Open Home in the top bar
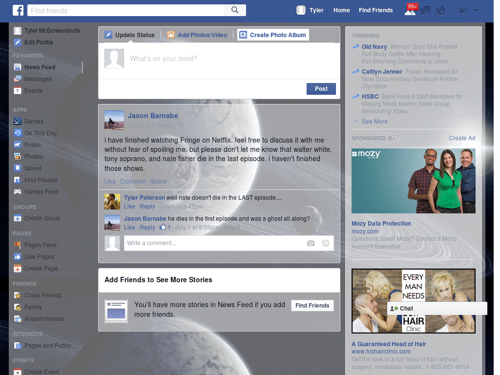Screen dimensions: 500x375 341,10
